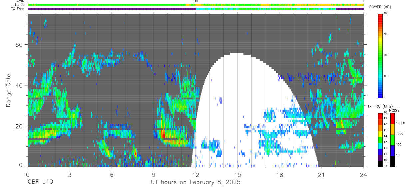Select the 20 label on power colorbar
Image resolution: width=409 pixels, height=189 pixels.
point(386,55)
